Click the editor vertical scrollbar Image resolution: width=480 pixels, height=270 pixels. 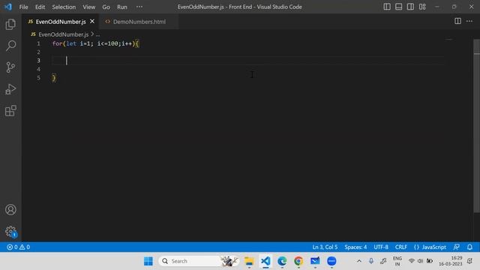point(476,125)
